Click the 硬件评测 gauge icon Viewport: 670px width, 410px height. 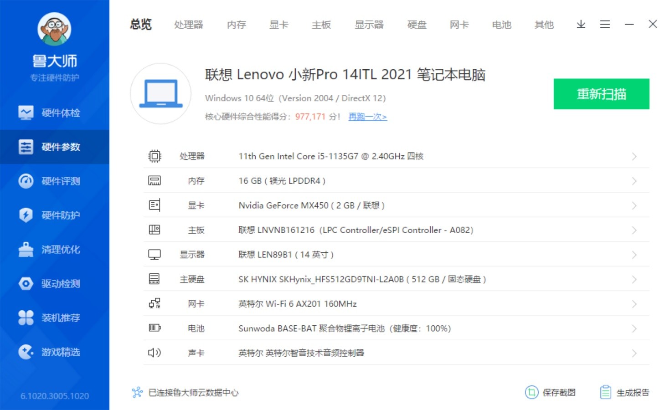pos(26,181)
